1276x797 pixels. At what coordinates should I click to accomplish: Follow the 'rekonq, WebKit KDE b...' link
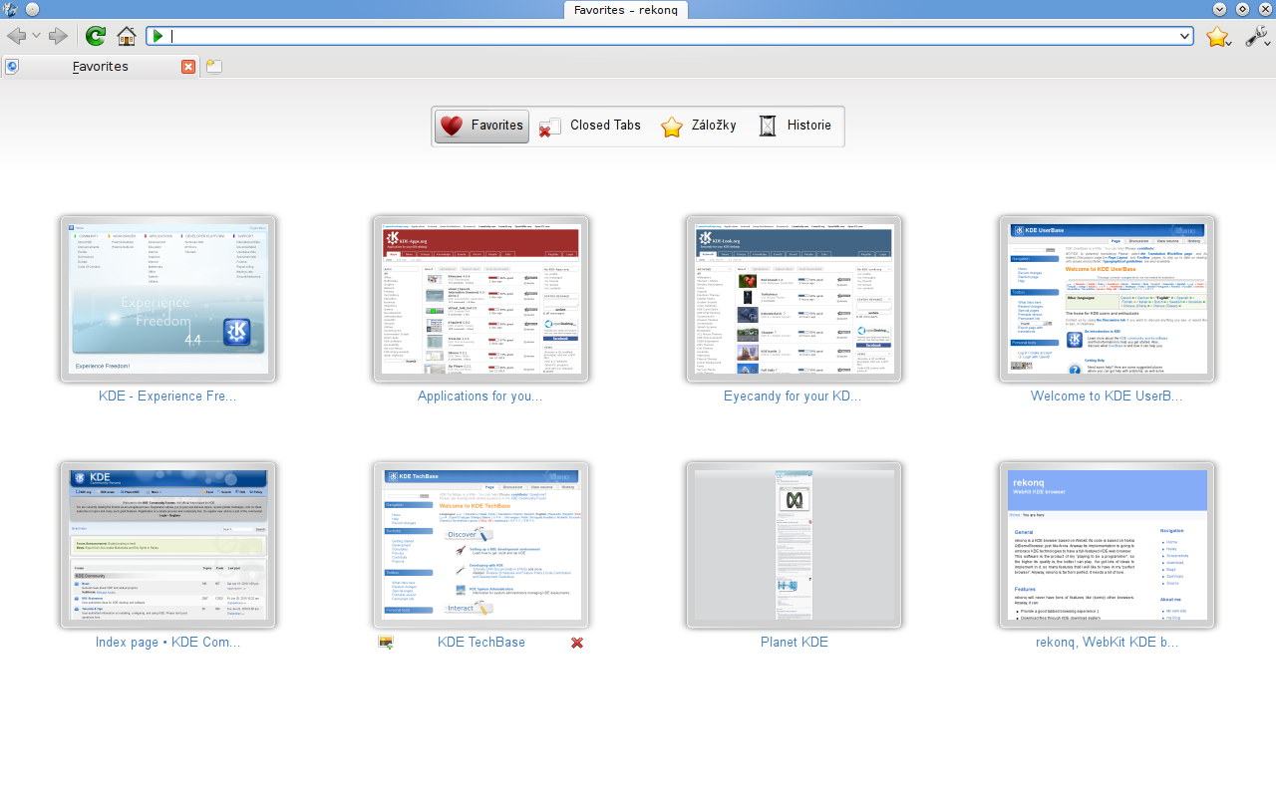tap(1107, 643)
